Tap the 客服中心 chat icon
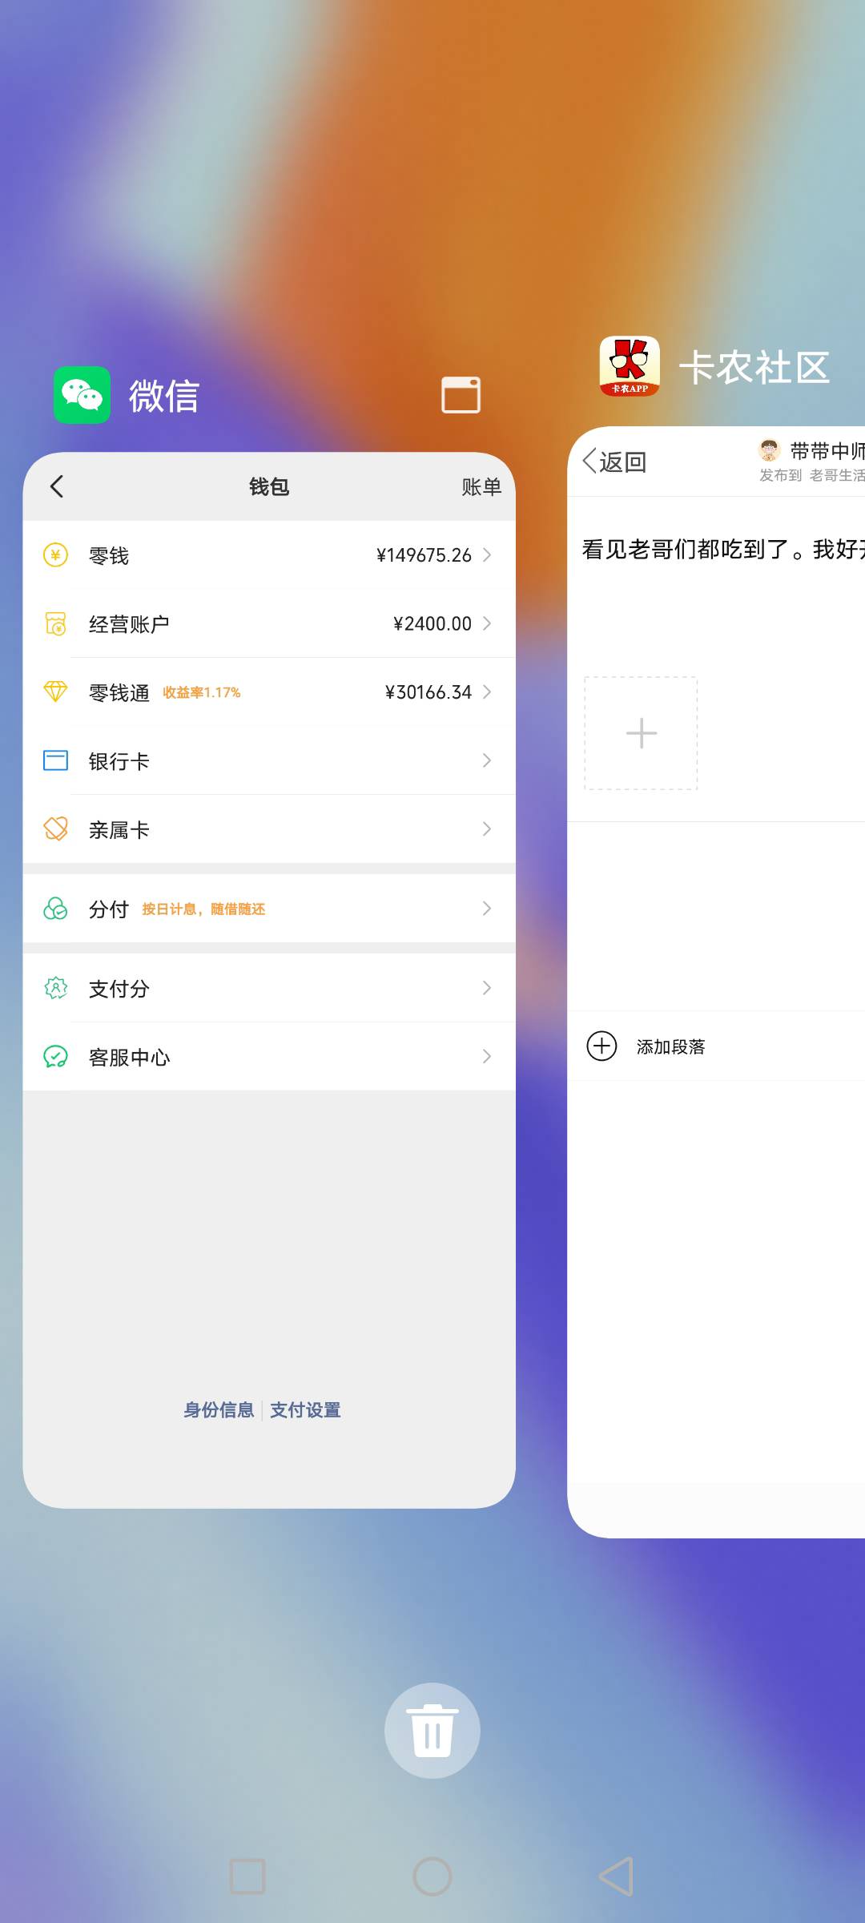Screen dimensions: 865x1923 (x=55, y=1057)
